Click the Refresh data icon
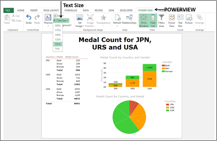Viewport: 217px width, 141px height. 117,17
